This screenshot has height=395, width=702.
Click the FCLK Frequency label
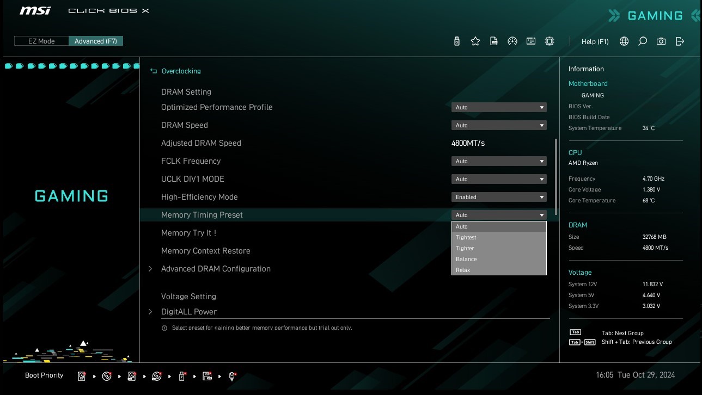point(191,161)
